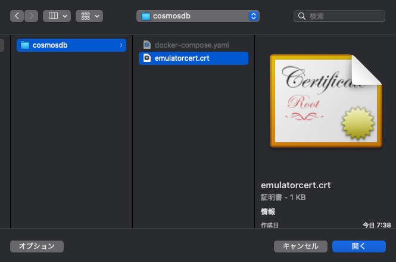Select the cosmosdb folder in left column
The image size is (396, 262).
pos(71,45)
